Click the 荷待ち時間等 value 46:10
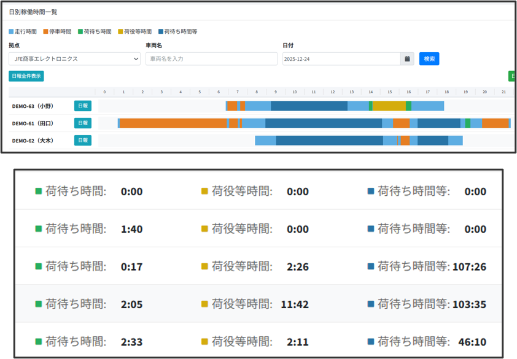This screenshot has width=517, height=359. [472, 342]
